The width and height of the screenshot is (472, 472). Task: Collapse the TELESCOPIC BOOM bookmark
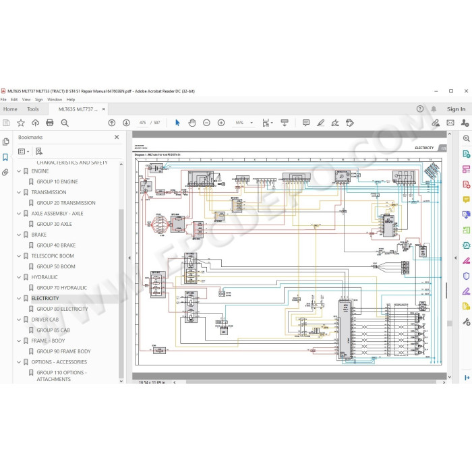click(x=19, y=256)
